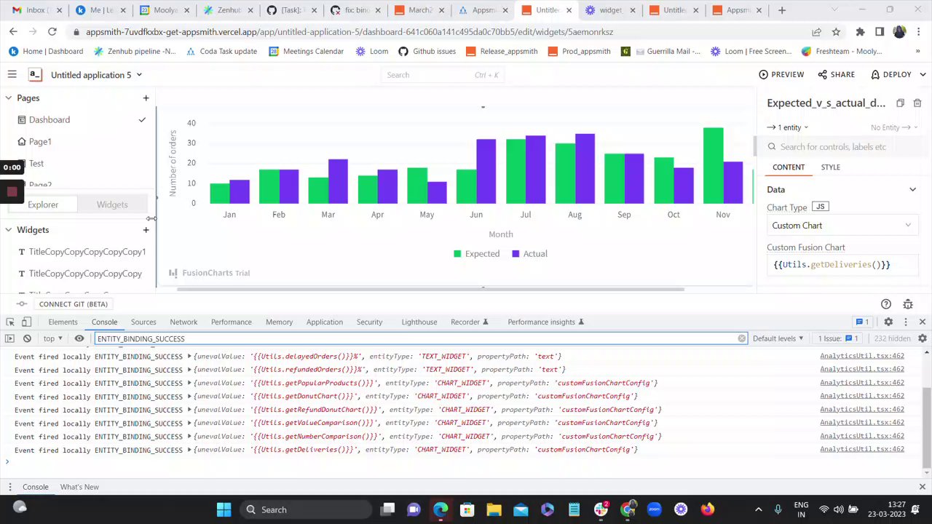Open the Sources tab in DevTools
The image size is (932, 524).
pos(143,322)
